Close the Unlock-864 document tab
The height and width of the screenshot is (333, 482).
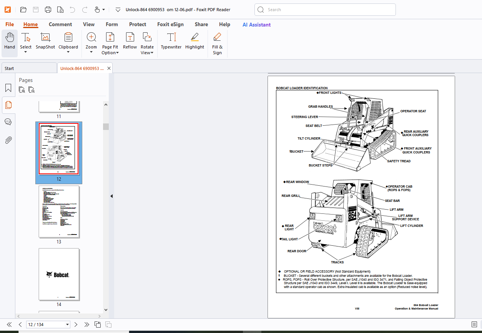[109, 68]
